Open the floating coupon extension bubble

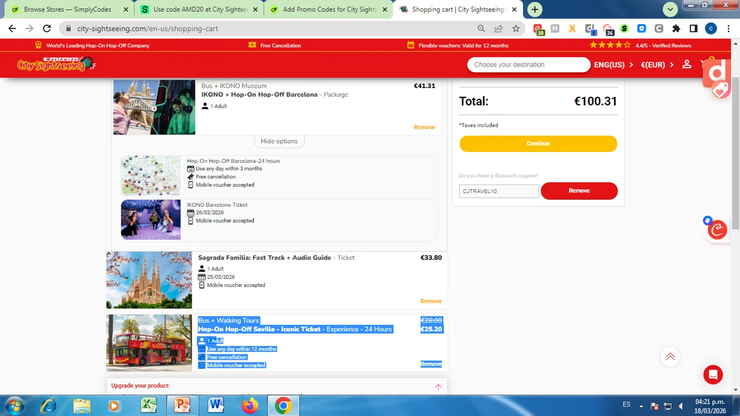pyautogui.click(x=717, y=229)
